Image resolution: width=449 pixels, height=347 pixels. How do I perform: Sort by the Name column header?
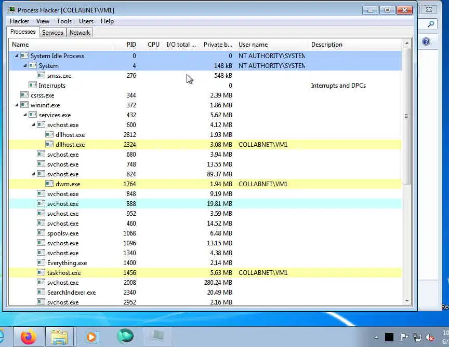tap(61, 45)
